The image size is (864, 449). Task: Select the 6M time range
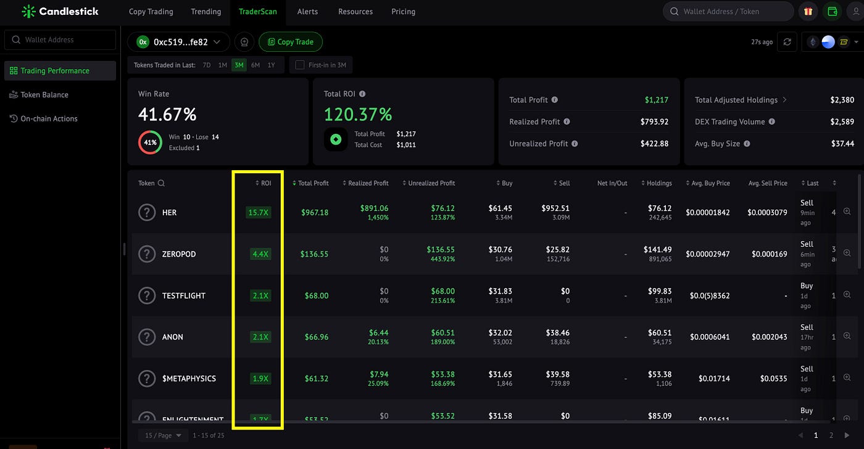tap(255, 65)
